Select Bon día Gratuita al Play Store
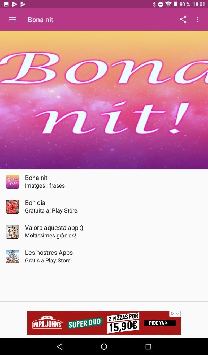The width and height of the screenshot is (208, 355). click(x=104, y=207)
